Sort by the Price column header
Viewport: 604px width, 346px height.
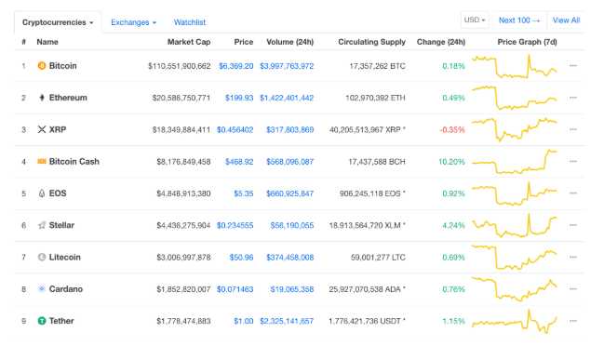244,42
